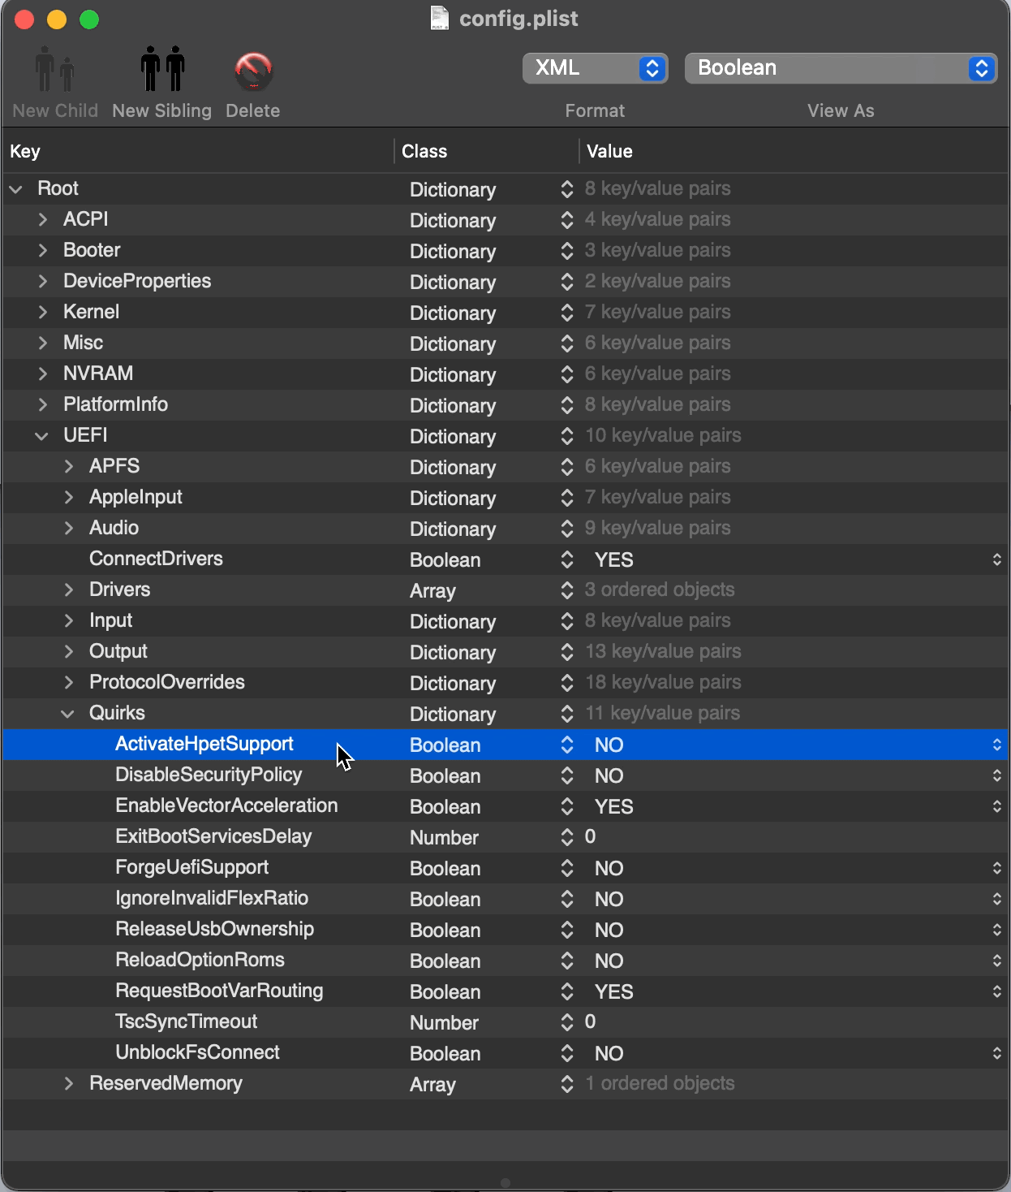The width and height of the screenshot is (1011, 1192).
Task: Open the XML format dropdown
Action: [x=595, y=68]
